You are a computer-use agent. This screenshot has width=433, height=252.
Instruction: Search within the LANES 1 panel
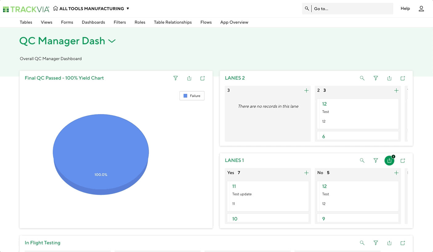click(362, 160)
